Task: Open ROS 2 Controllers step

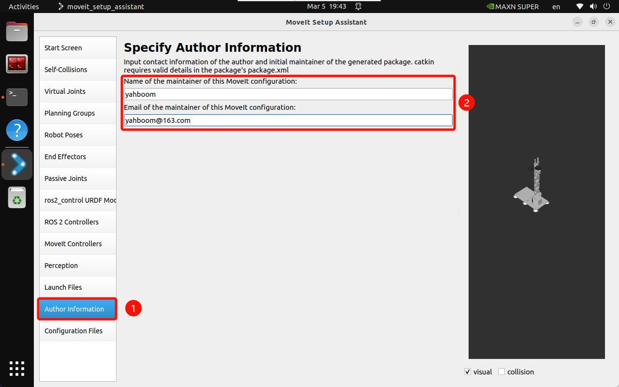Action: (x=78, y=222)
